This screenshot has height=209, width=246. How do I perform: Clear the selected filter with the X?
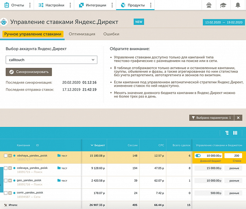[x=238, y=118]
